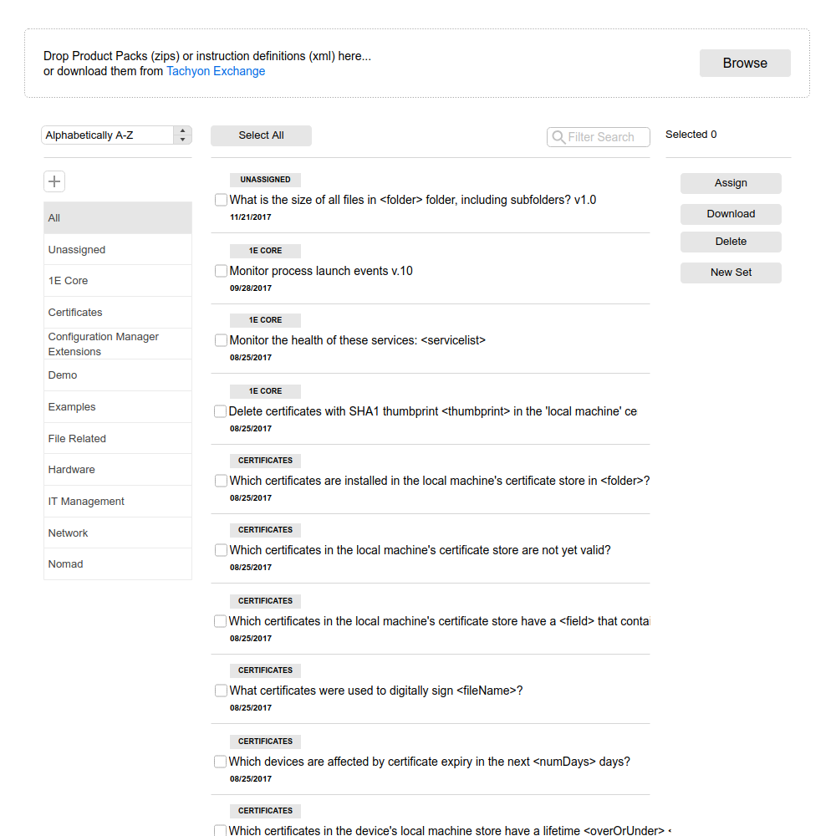Check the digitally sign fileName instruction box
Viewport: 836px width, 836px height.
(221, 691)
